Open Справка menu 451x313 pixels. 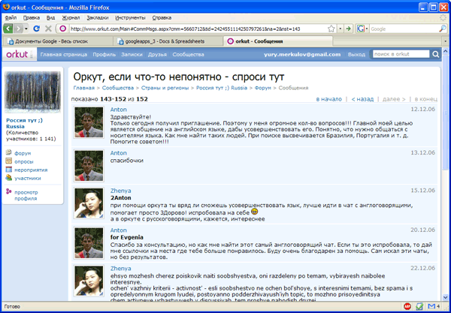coord(162,18)
